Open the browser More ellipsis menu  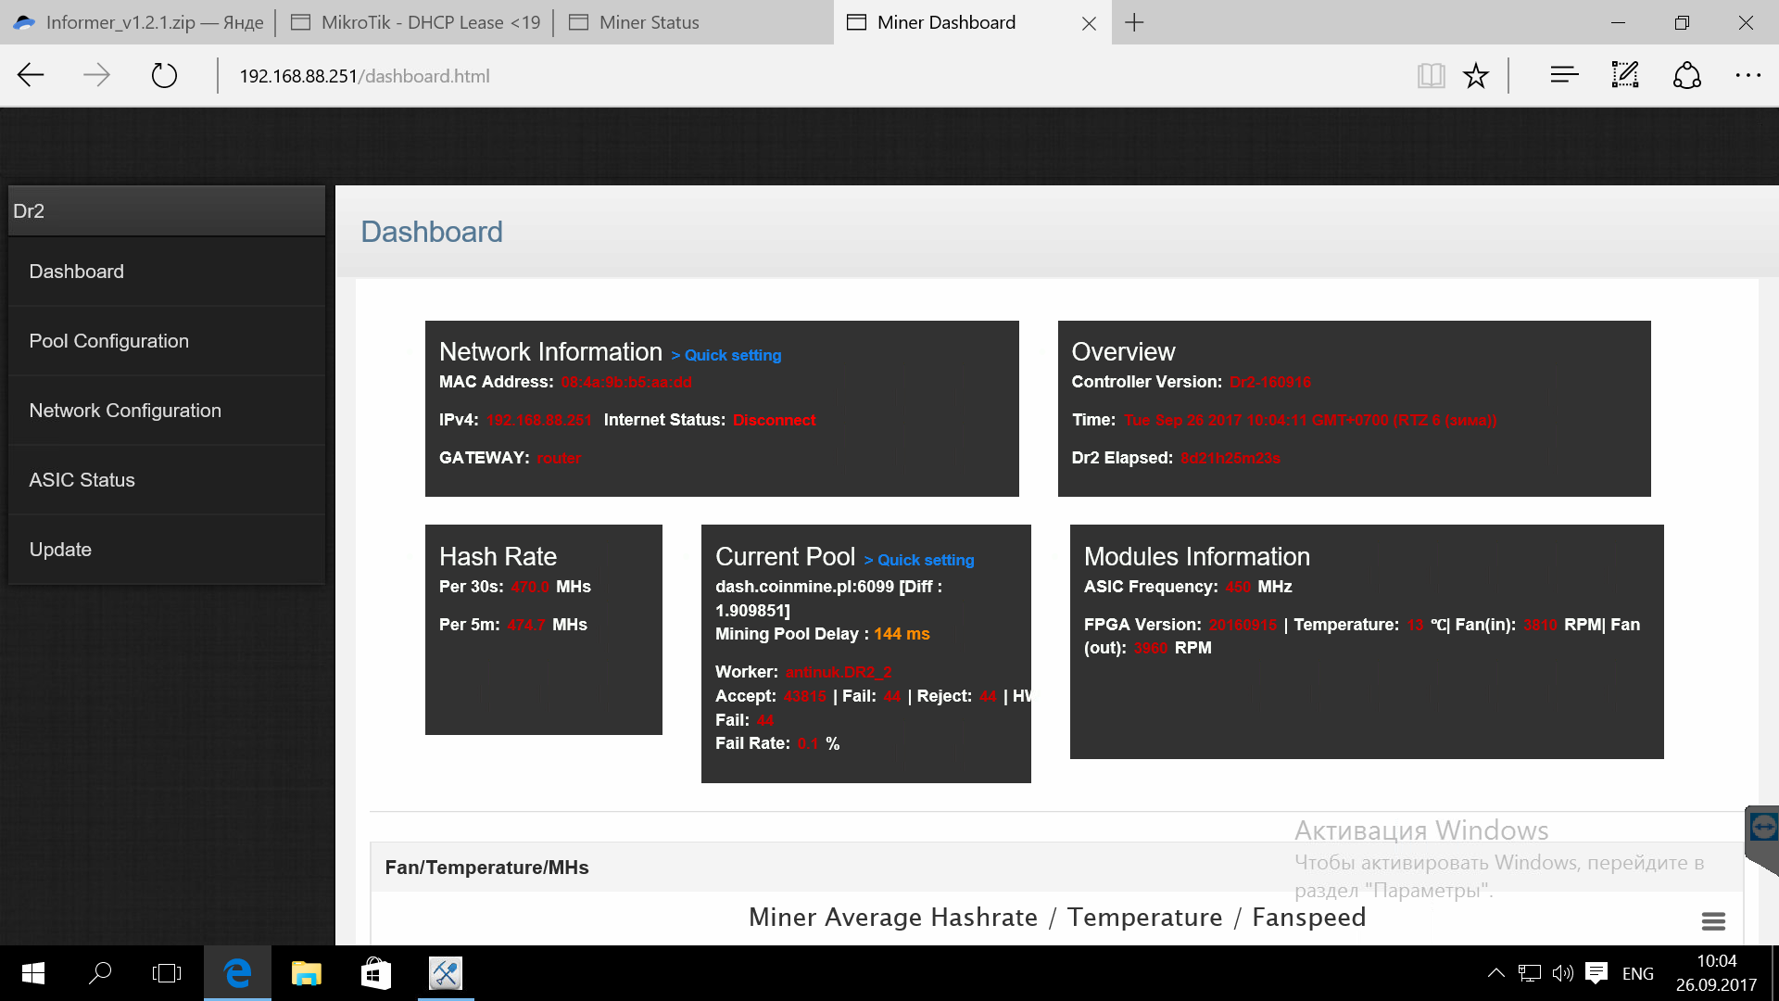[1747, 76]
